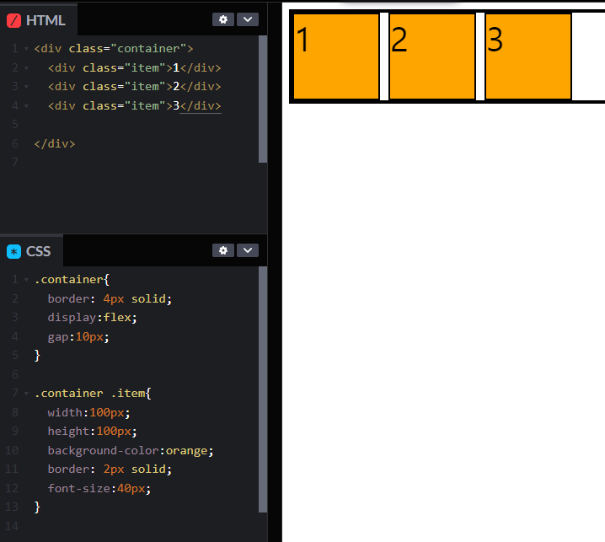Select the CSS panel tab

point(32,251)
